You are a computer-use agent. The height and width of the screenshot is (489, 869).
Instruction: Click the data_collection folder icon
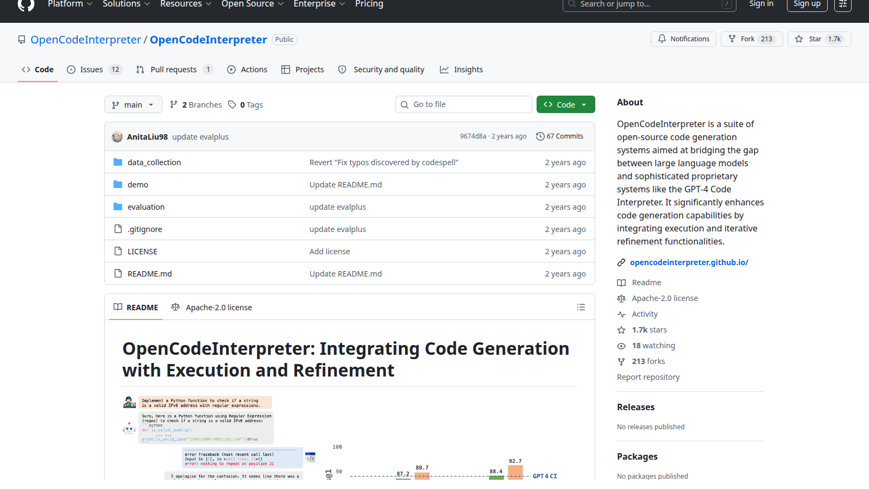[118, 162]
